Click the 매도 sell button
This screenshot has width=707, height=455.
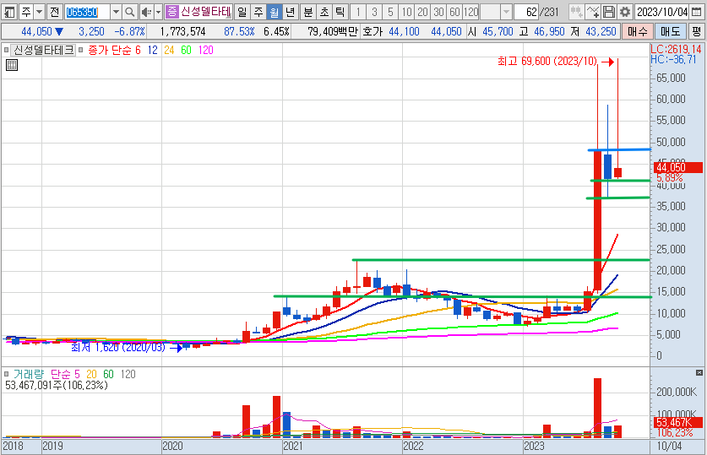pos(671,31)
